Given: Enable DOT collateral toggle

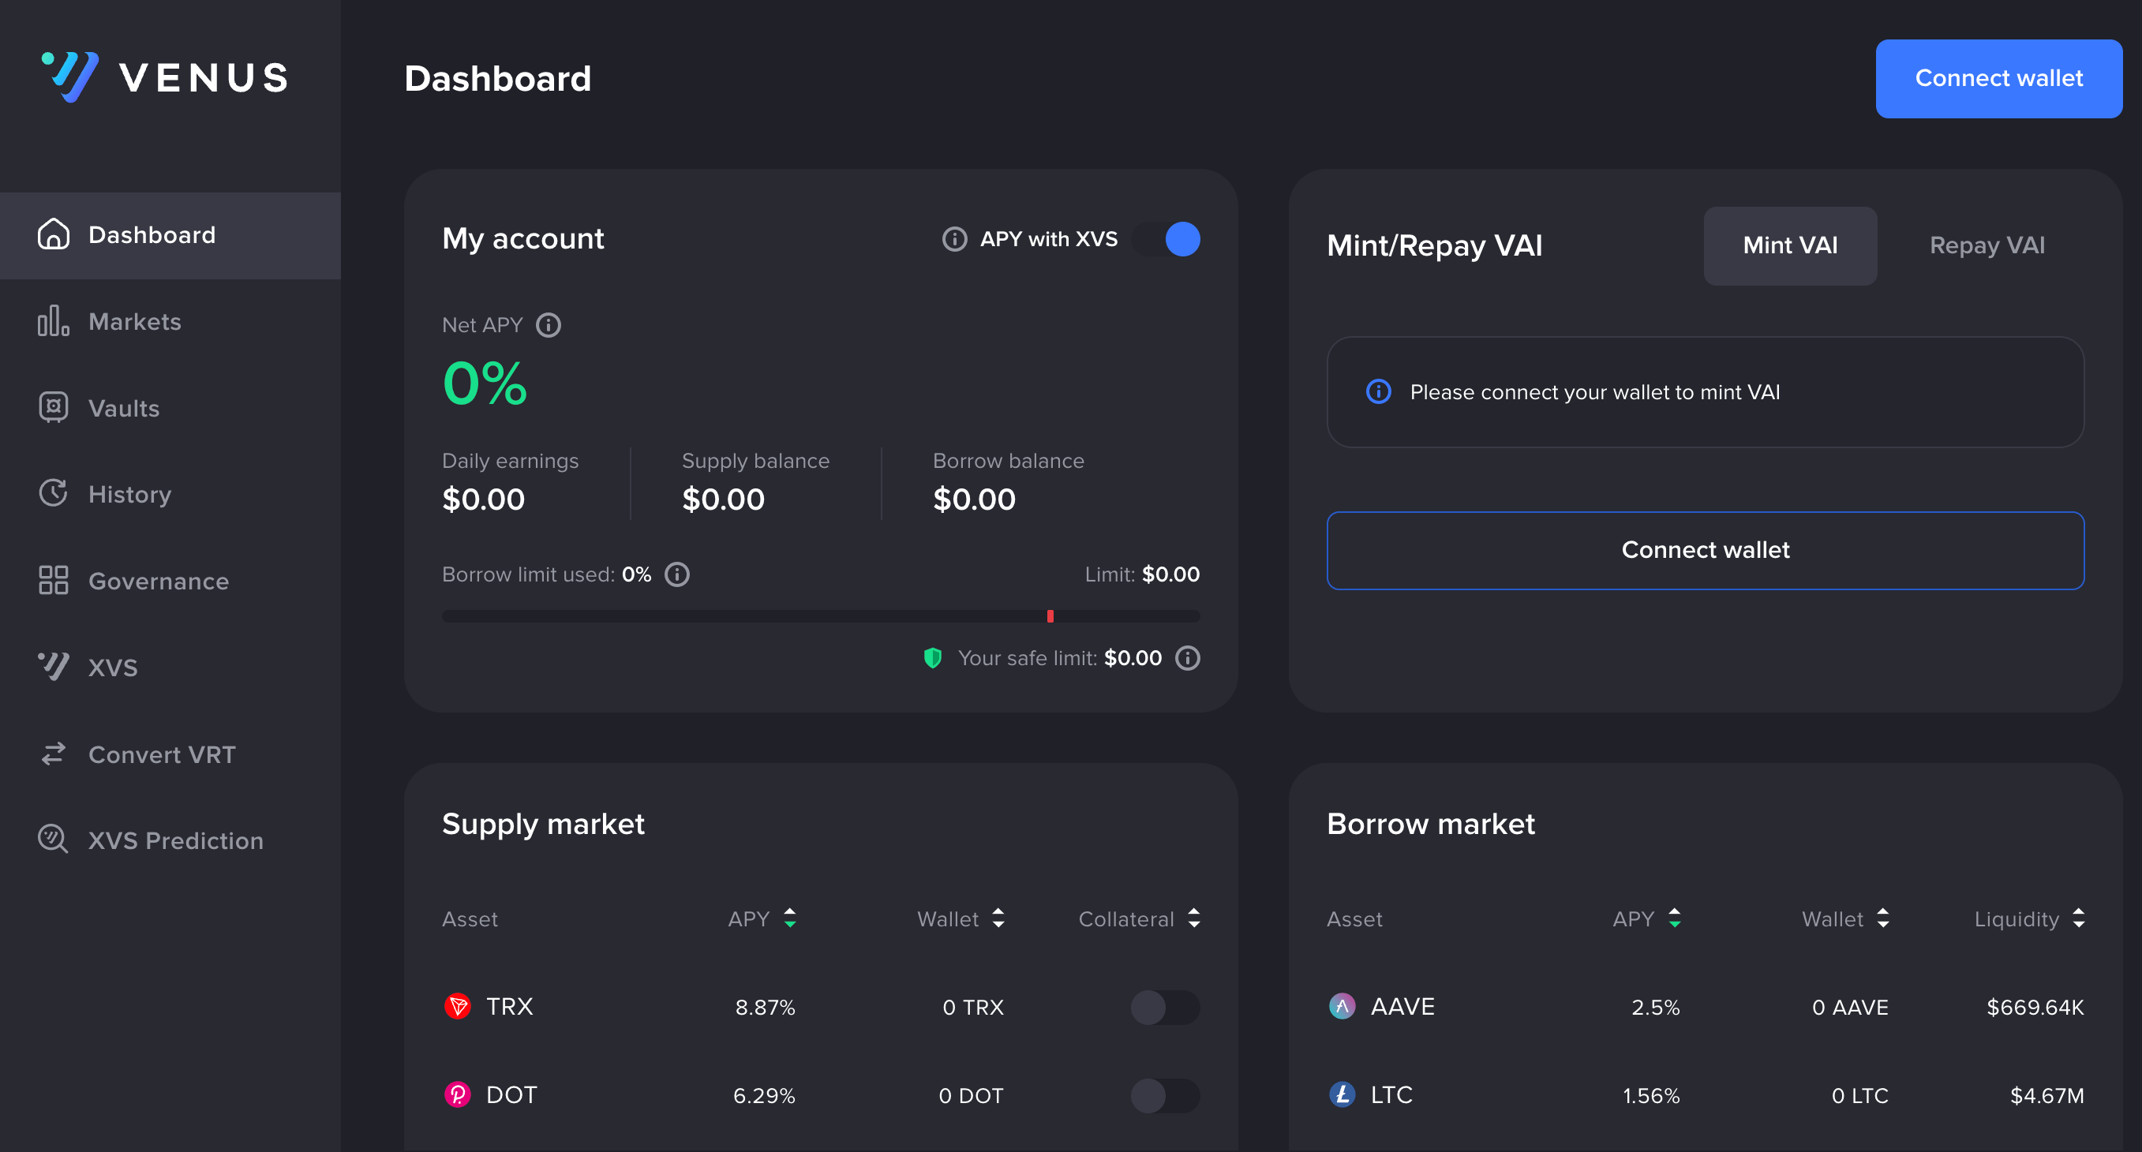Looking at the screenshot, I should [1165, 1095].
